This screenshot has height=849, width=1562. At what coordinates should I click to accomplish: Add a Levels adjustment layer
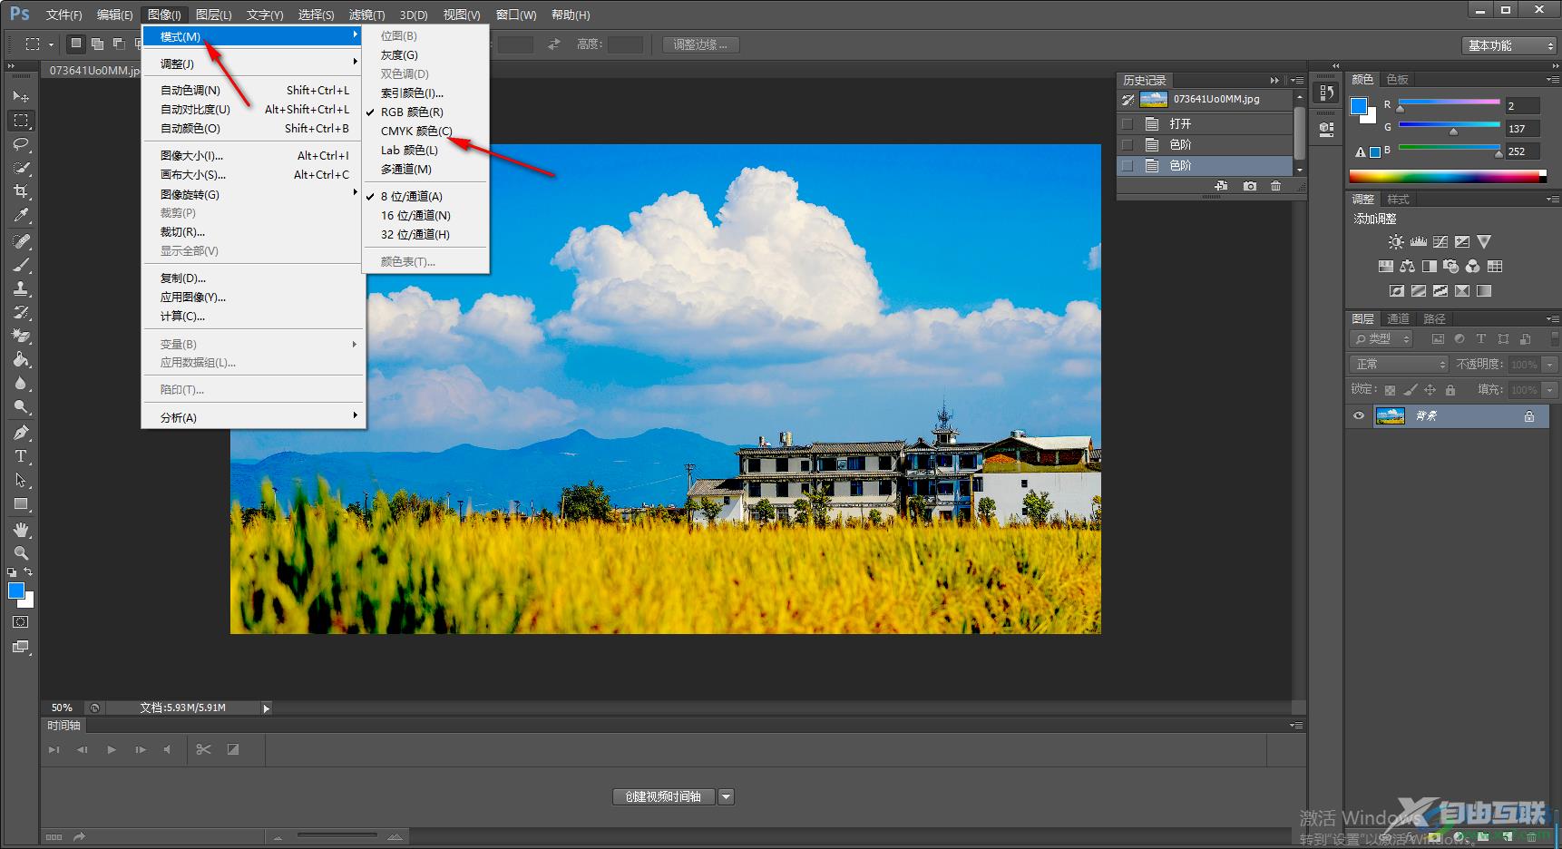tap(1418, 242)
